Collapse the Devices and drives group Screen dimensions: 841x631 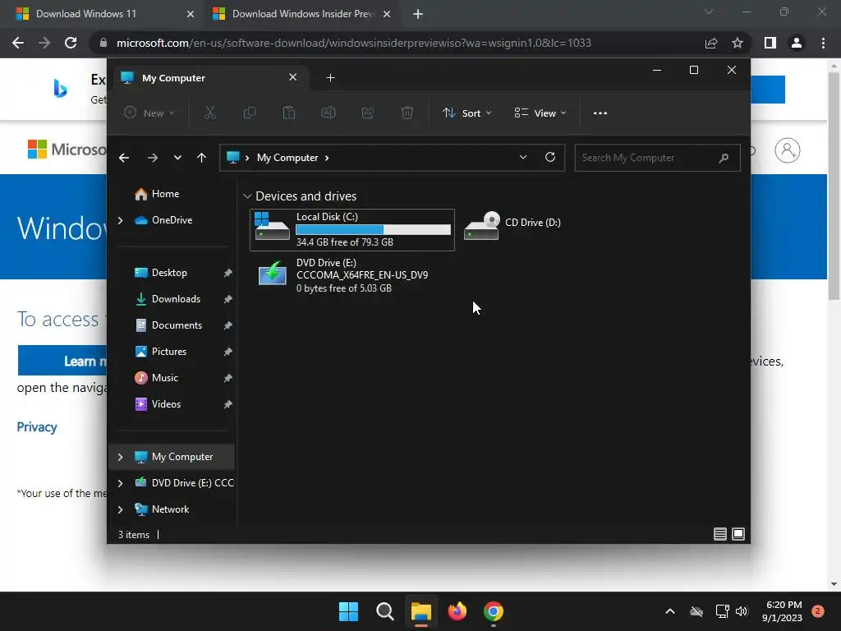click(x=247, y=196)
